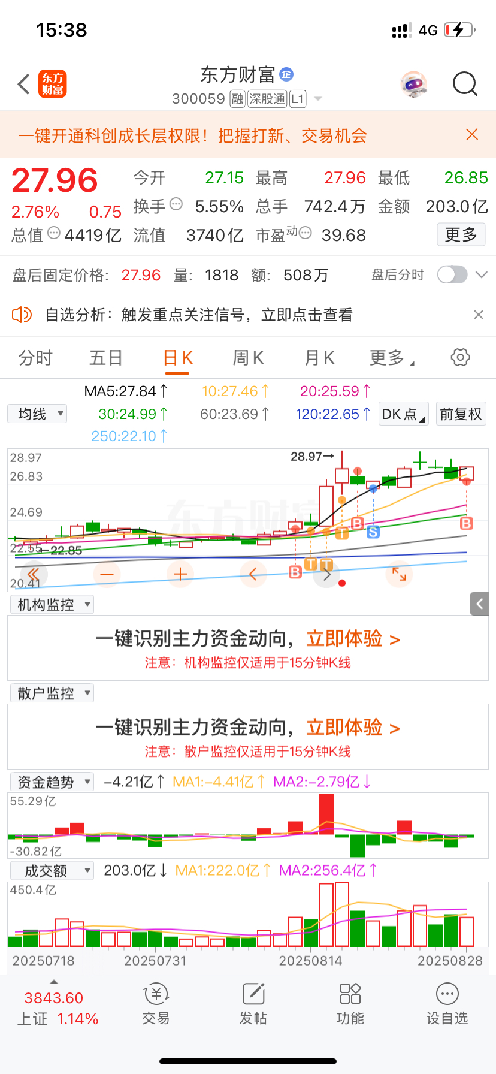496x1074 pixels.
Task: Select the 日K tab
Action: tap(178, 358)
